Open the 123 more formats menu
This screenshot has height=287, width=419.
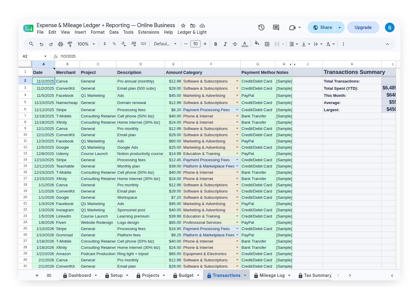[x=143, y=44]
